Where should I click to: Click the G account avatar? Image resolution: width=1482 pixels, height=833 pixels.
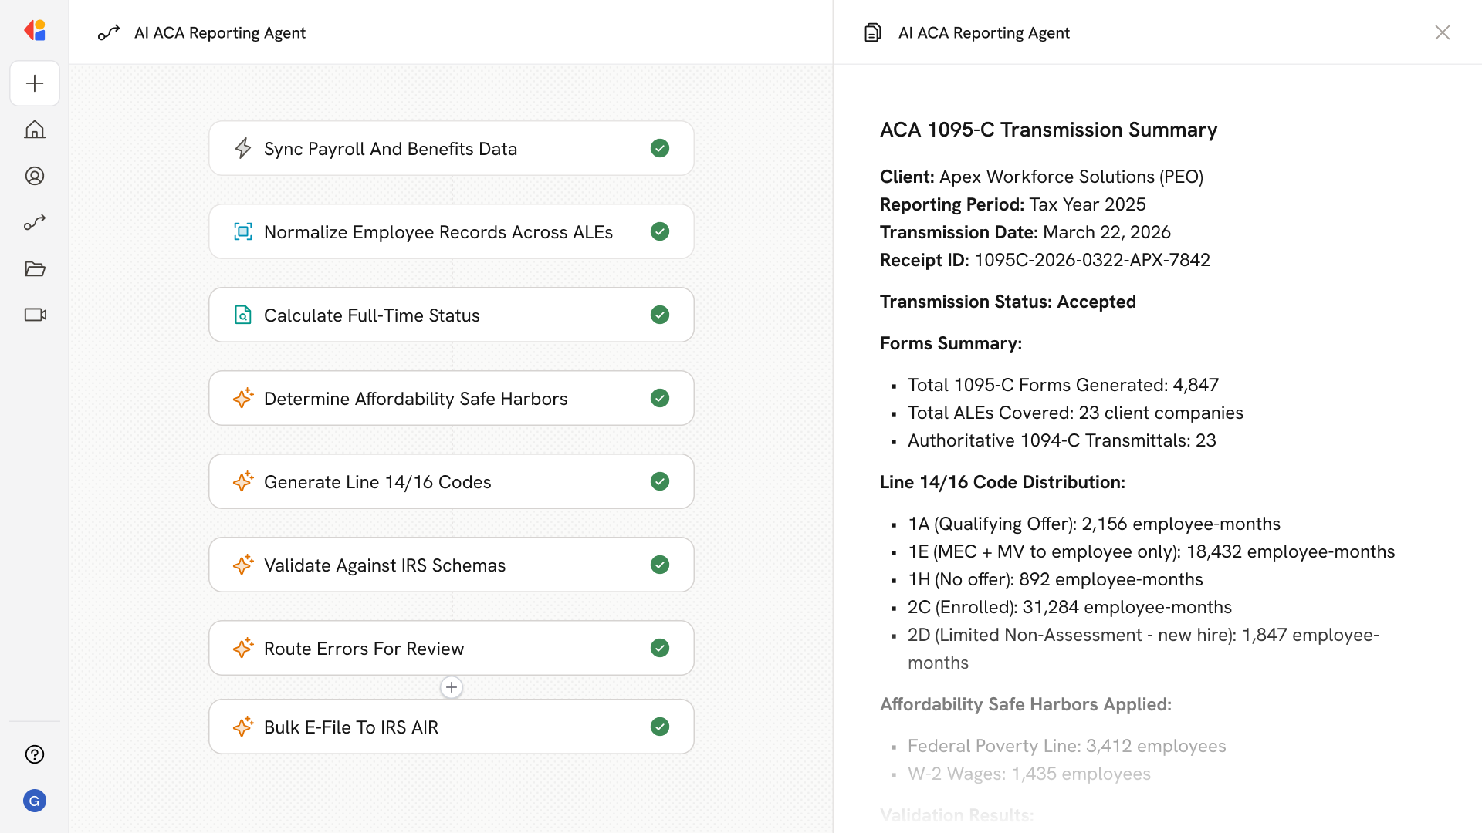point(35,801)
